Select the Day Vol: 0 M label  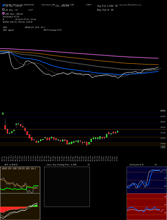click(x=105, y=10)
